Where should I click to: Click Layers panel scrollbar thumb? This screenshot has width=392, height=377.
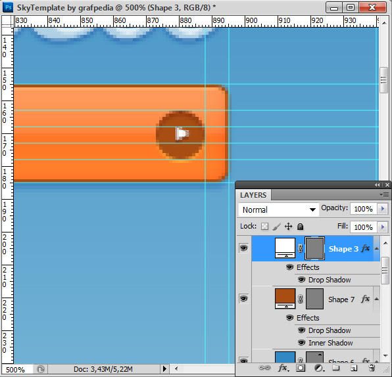[x=385, y=271]
